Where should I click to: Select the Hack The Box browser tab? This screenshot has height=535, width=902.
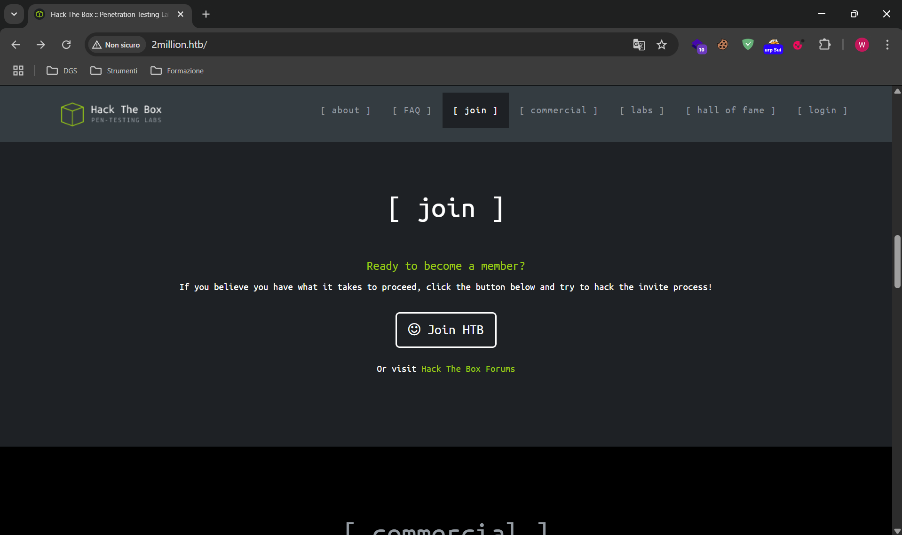[110, 14]
